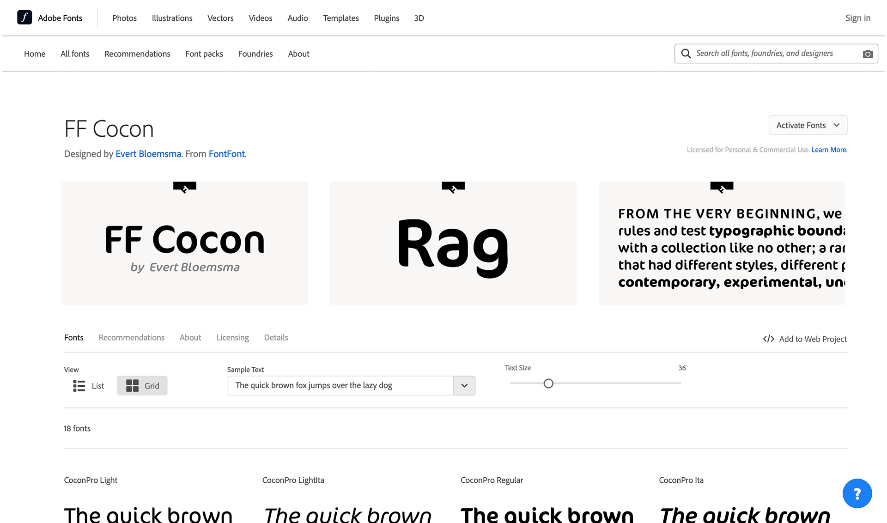The width and height of the screenshot is (887, 523).
Task: Click the blue help question mark button
Action: pyautogui.click(x=857, y=493)
